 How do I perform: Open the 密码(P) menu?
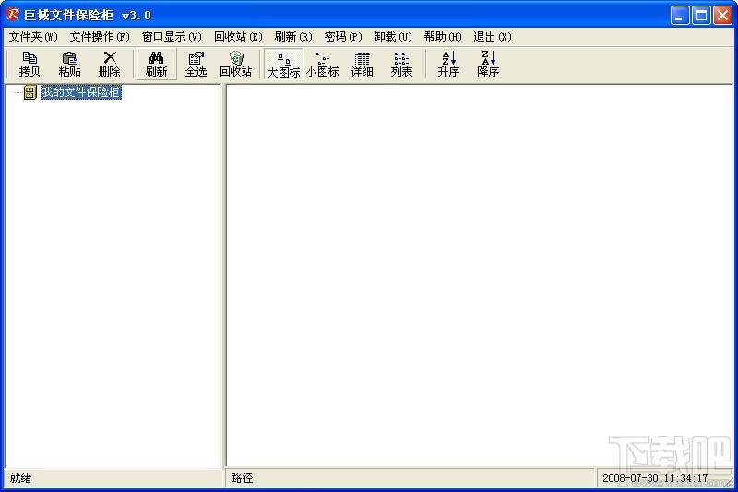[343, 37]
